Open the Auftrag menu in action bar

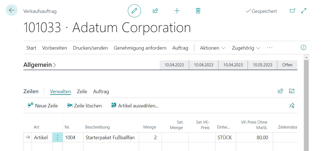[x=180, y=48]
